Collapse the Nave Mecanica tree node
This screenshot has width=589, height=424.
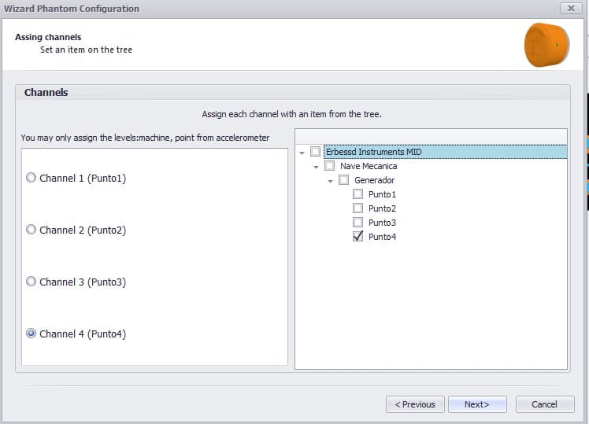coord(317,167)
